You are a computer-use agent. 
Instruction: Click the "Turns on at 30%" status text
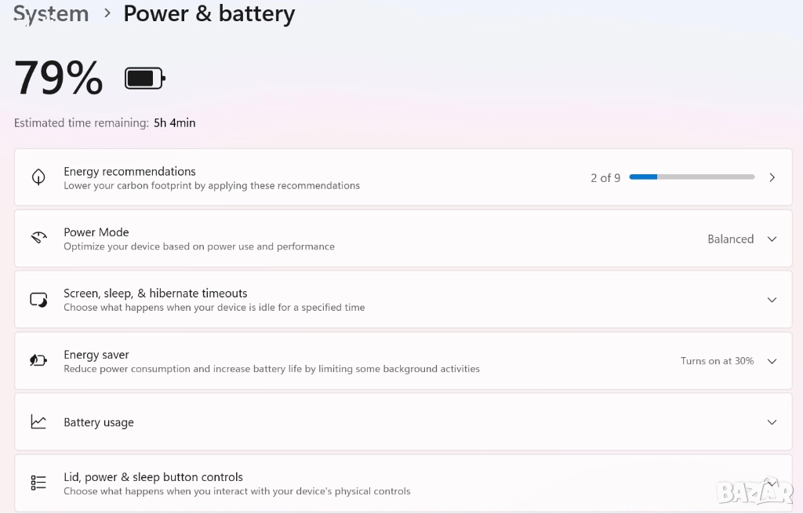coord(717,361)
